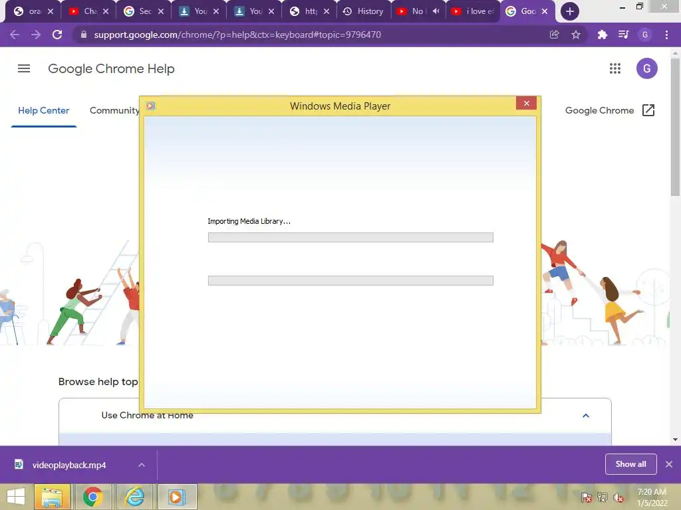Switch to the 'i love e' YouTube tab
The width and height of the screenshot is (681, 510).
[473, 11]
